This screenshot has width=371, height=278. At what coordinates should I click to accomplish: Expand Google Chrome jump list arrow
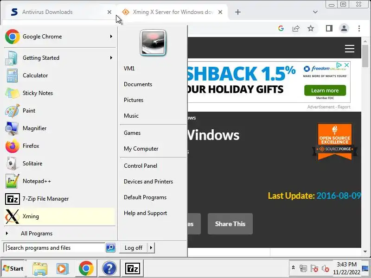[x=111, y=37]
